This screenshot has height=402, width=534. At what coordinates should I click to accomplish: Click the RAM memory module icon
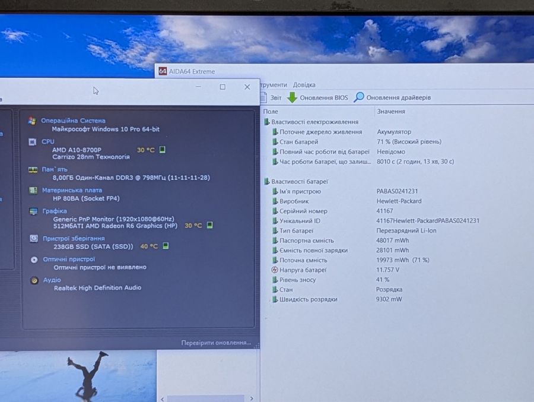tap(33, 169)
